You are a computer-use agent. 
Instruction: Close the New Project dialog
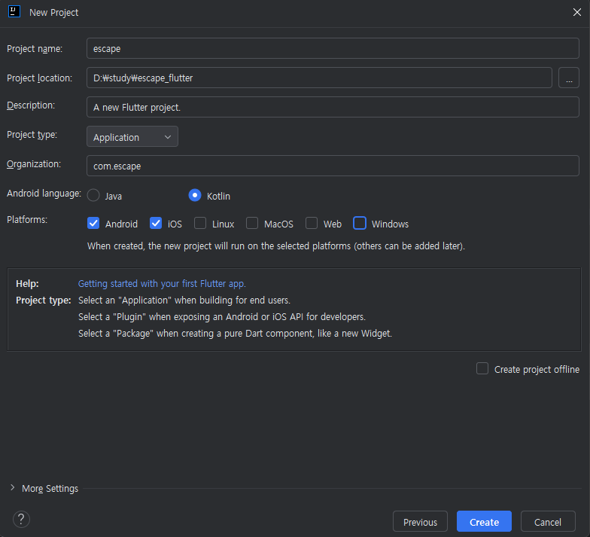coord(576,12)
